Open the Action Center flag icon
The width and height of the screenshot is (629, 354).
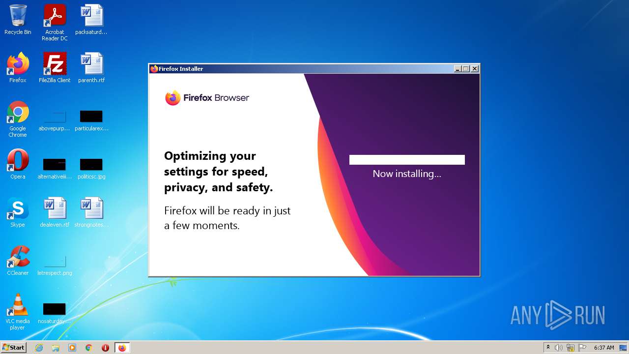[582, 348]
